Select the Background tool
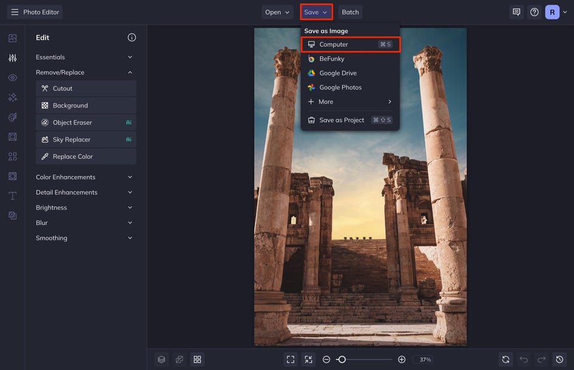The image size is (574, 370). 86,105
